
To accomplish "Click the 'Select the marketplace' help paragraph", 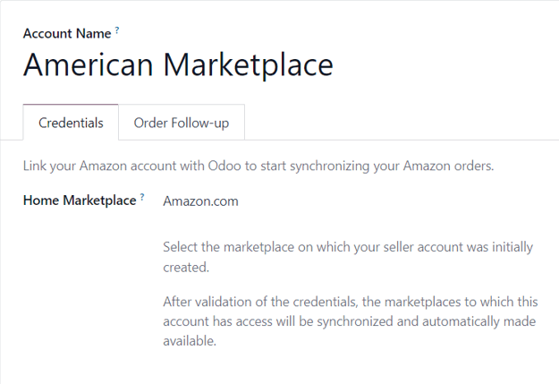I will coord(349,257).
